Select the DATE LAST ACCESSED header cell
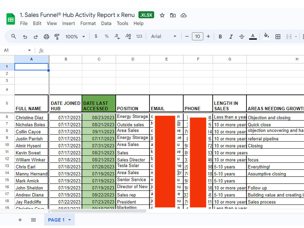The image size is (304, 228). [99, 103]
